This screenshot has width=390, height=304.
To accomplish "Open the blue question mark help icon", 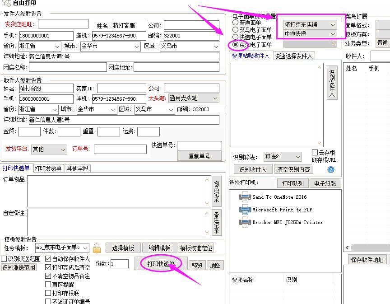I will [x=330, y=169].
